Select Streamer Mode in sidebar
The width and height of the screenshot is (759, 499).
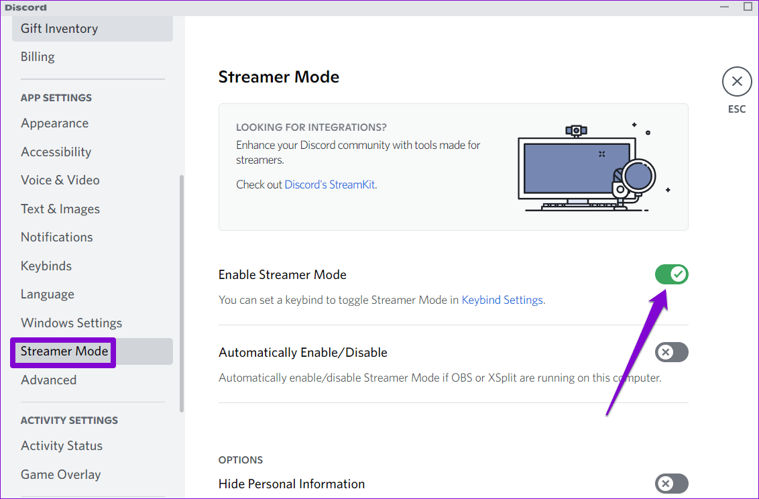93,351
